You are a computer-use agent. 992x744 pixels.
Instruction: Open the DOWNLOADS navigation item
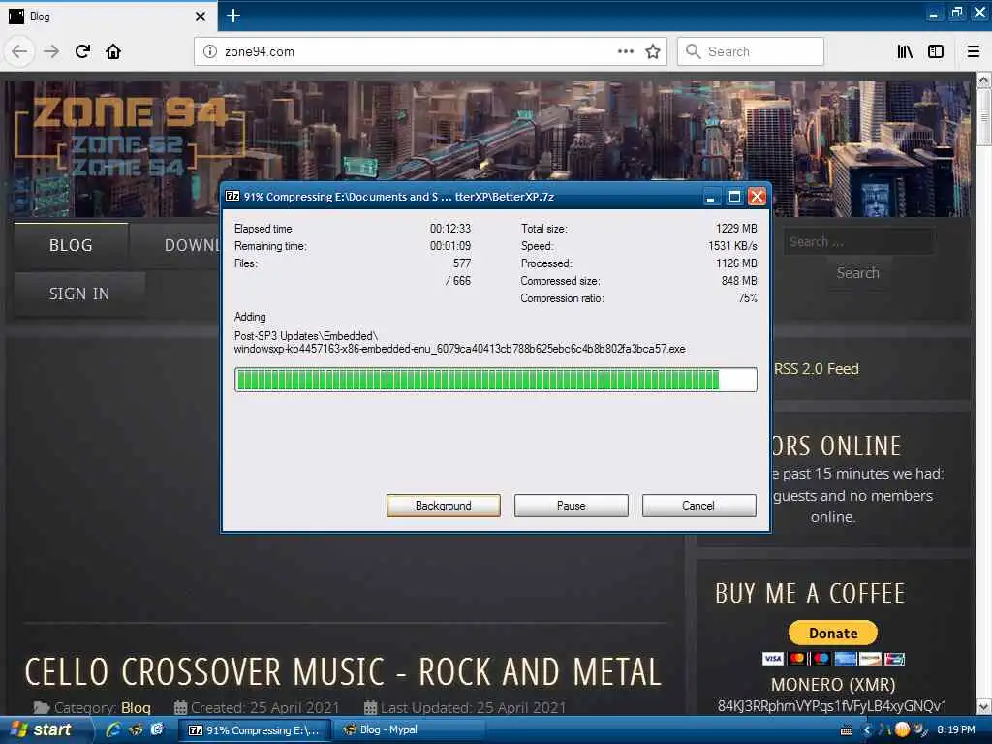193,245
